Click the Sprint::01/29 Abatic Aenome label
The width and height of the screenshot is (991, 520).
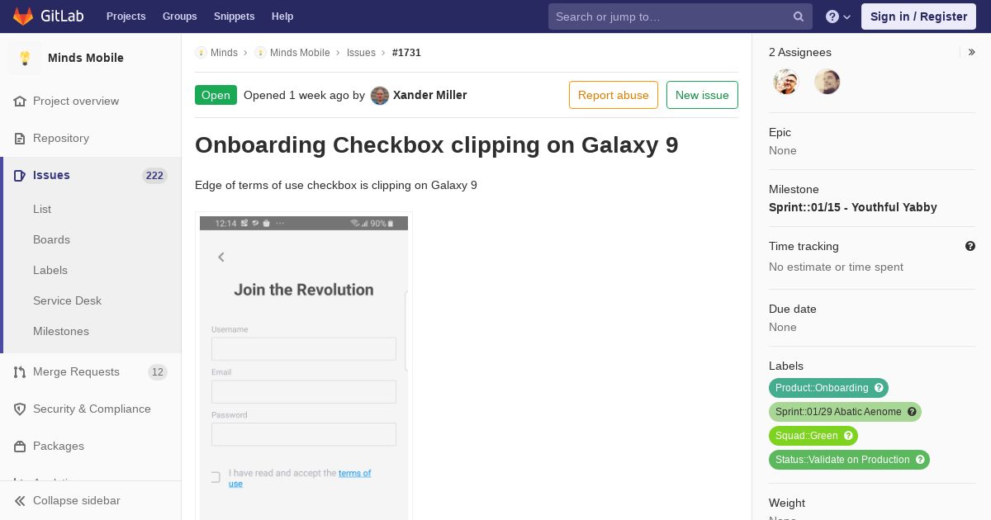coord(838,412)
